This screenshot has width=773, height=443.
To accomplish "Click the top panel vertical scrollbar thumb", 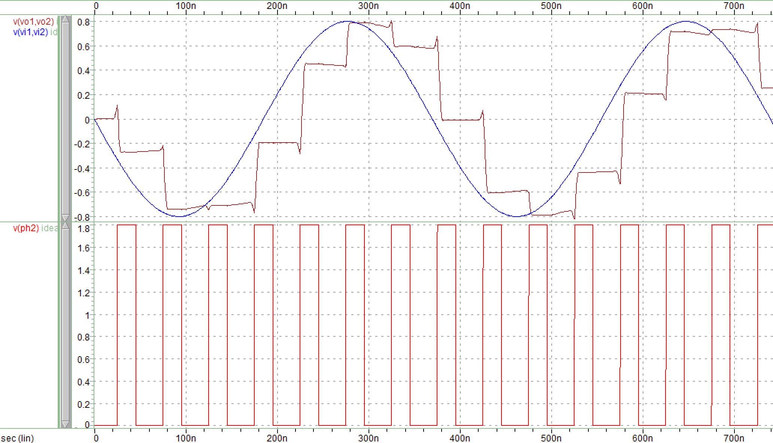I will coord(66,118).
